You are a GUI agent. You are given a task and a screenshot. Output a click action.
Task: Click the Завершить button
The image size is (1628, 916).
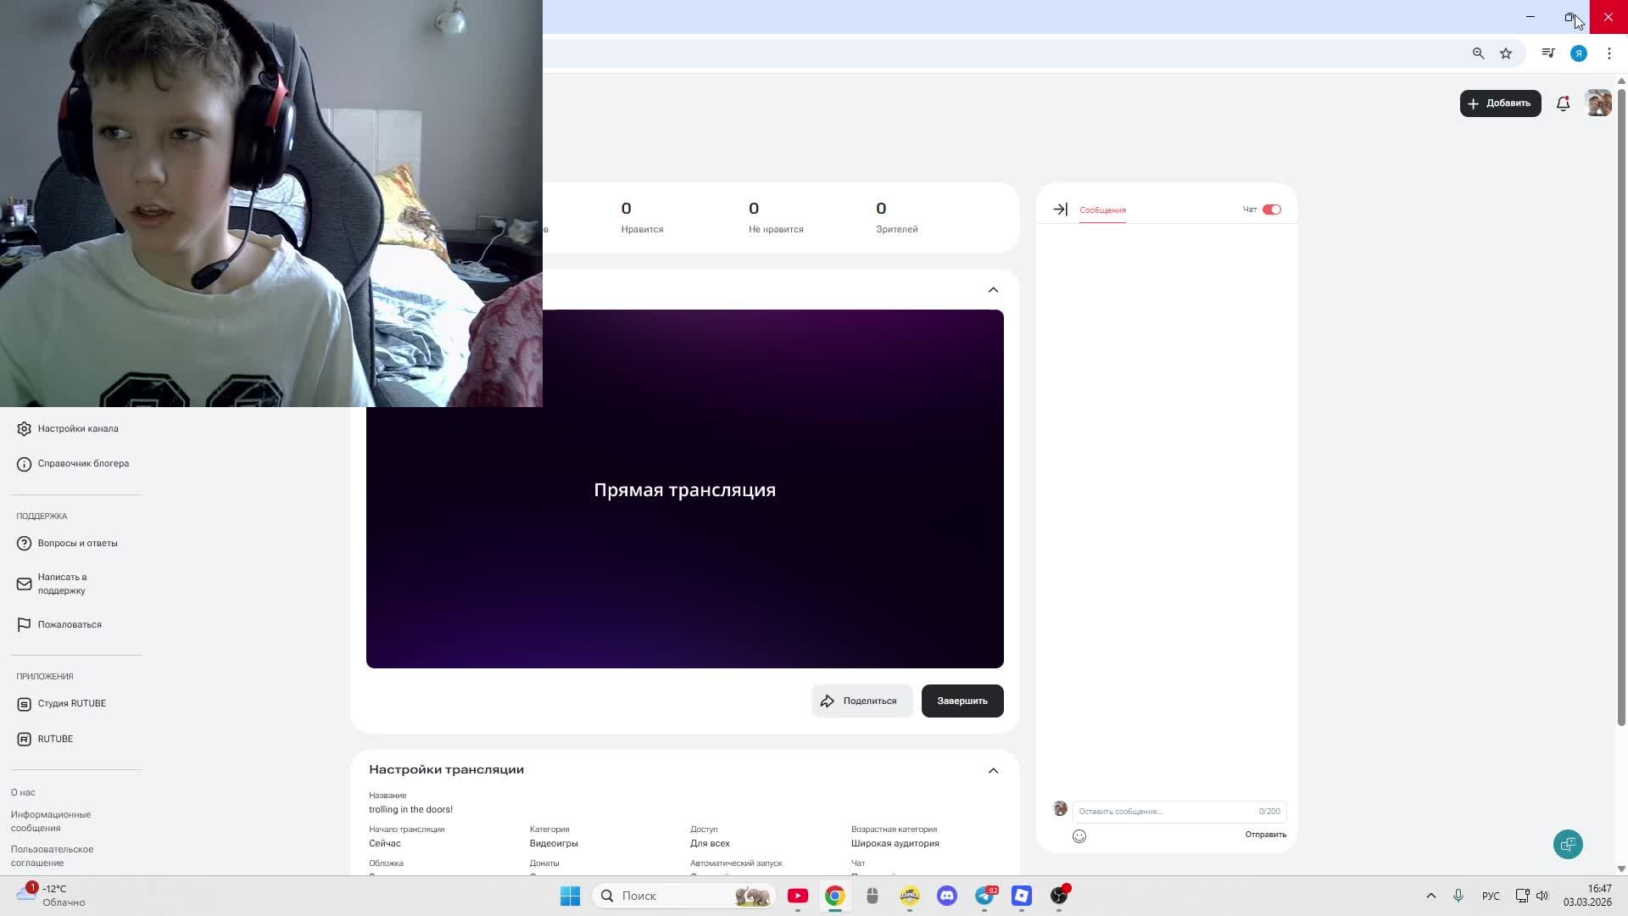tap(962, 701)
